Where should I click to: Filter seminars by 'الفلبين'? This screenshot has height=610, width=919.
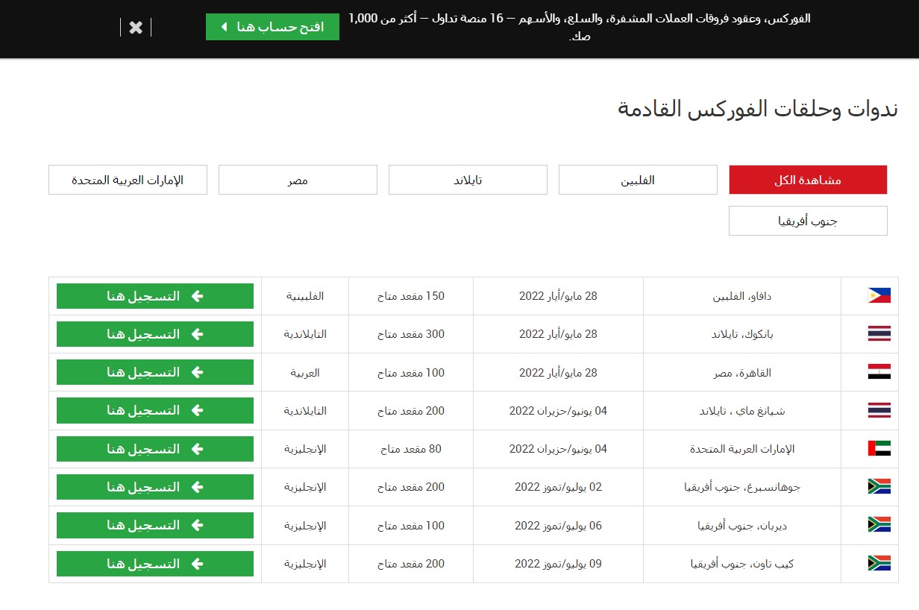pyautogui.click(x=638, y=180)
